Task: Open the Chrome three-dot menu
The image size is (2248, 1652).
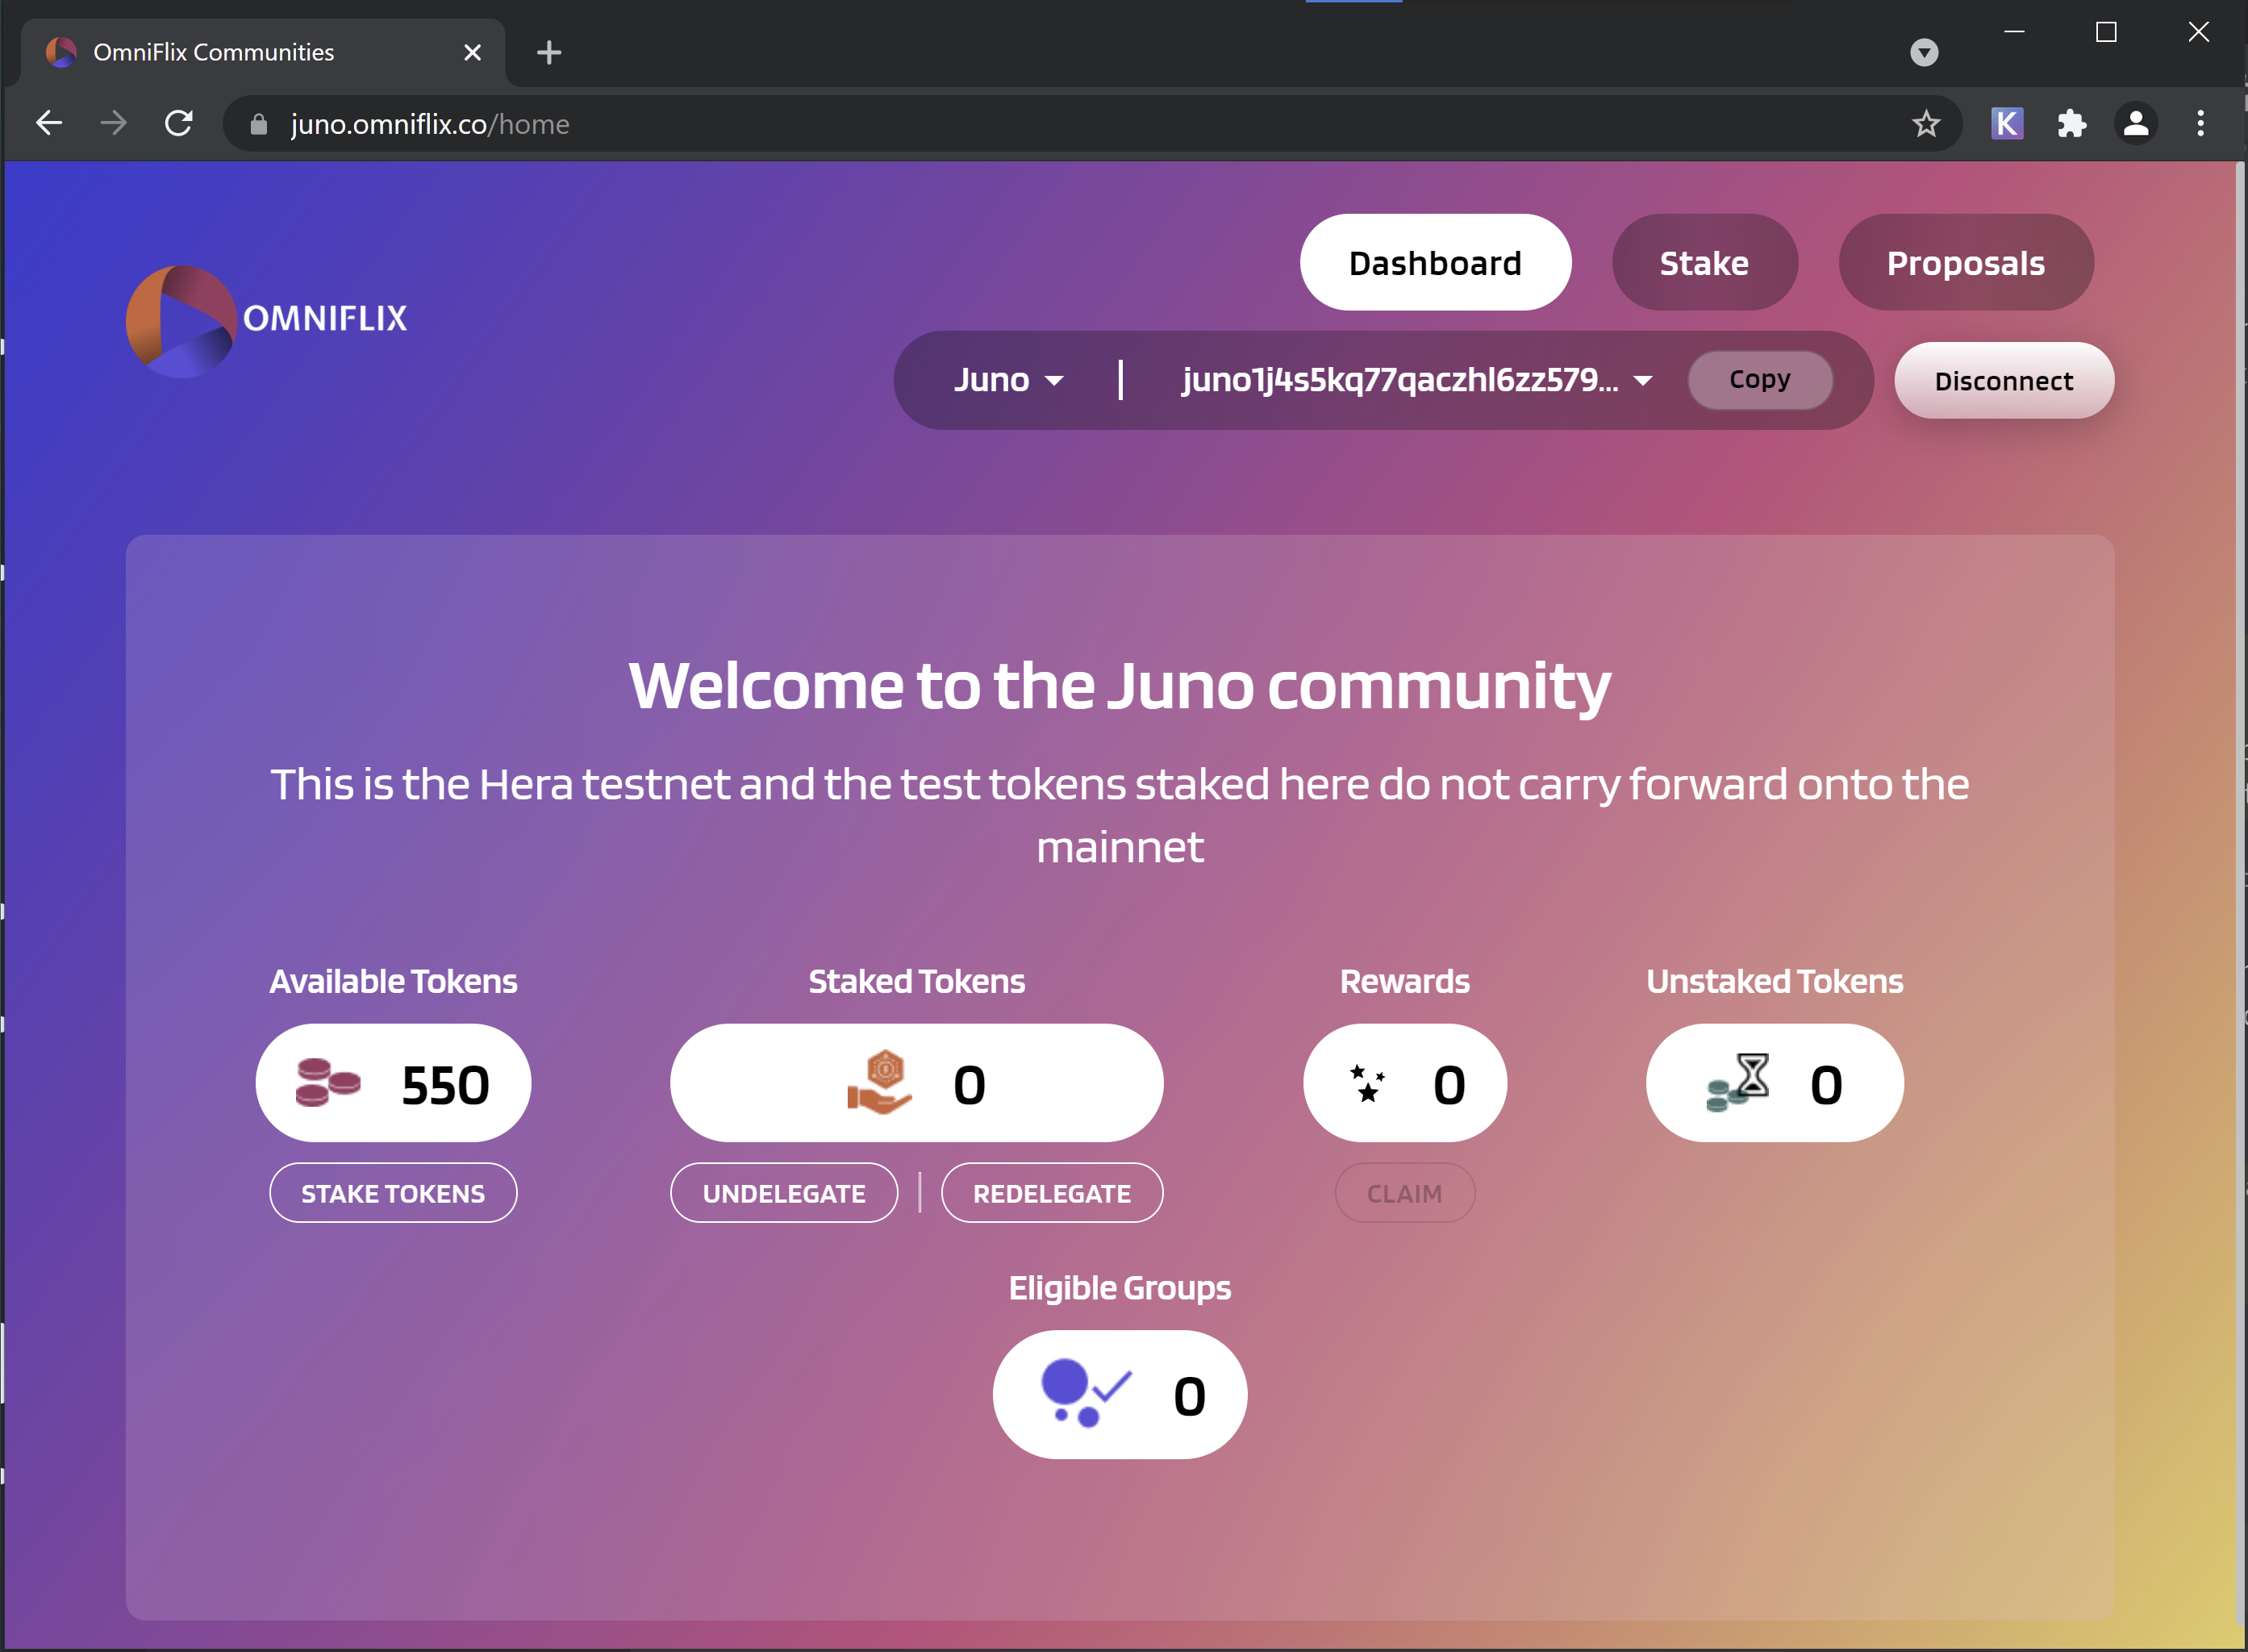Action: click(x=2200, y=124)
